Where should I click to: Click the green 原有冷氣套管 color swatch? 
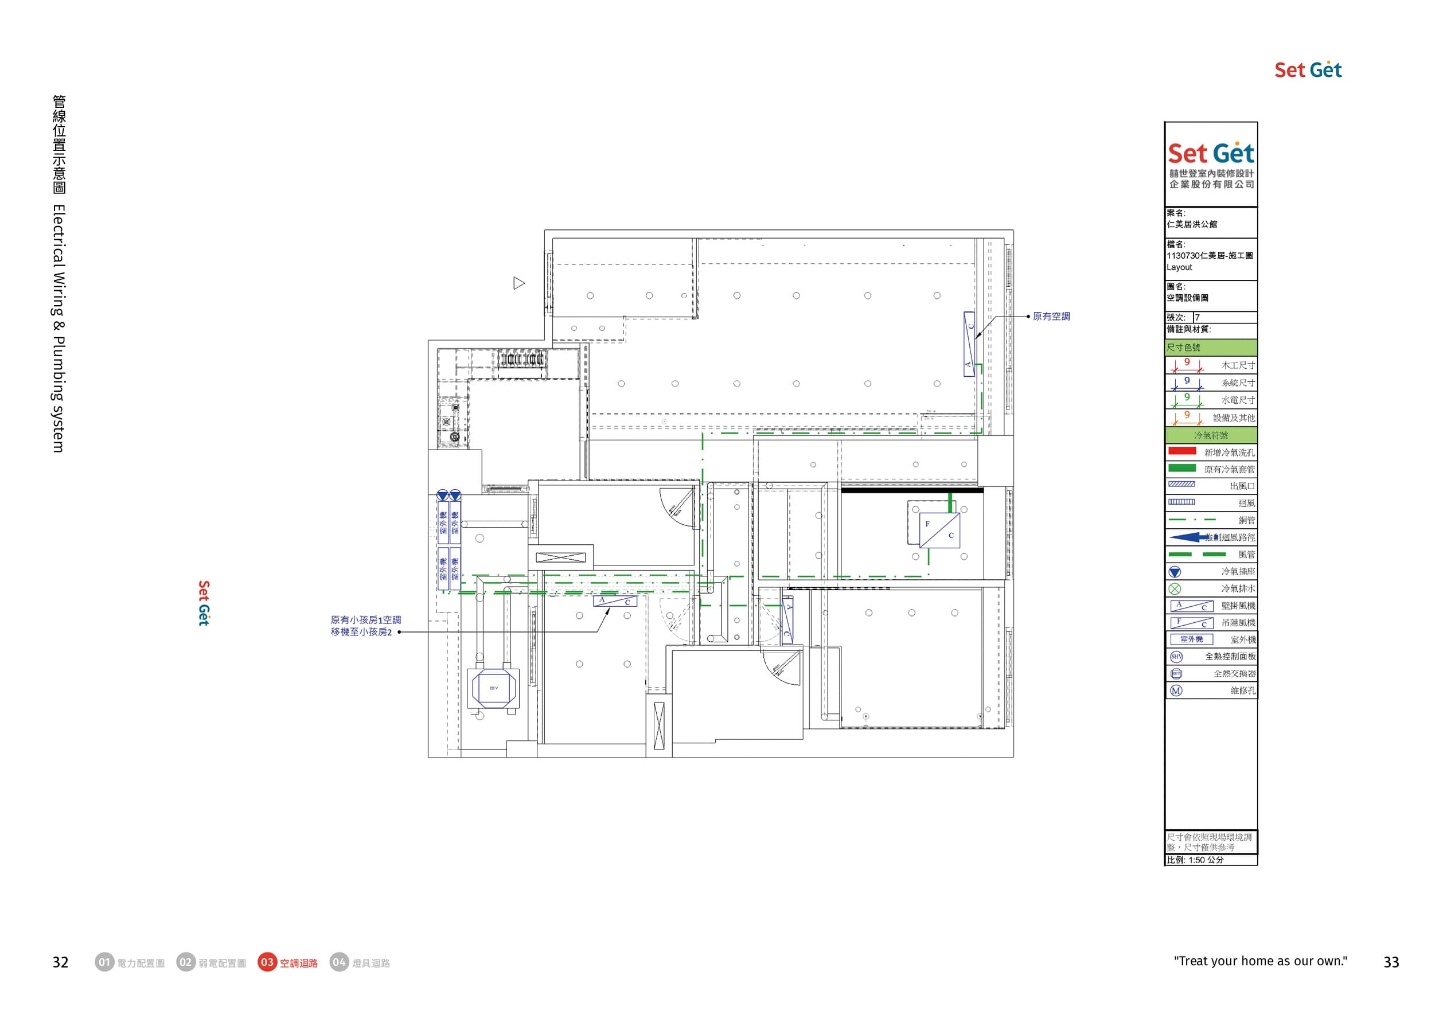[x=1182, y=468]
